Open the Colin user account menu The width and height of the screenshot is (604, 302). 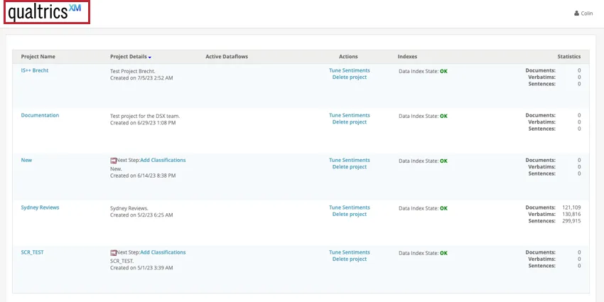coord(583,13)
